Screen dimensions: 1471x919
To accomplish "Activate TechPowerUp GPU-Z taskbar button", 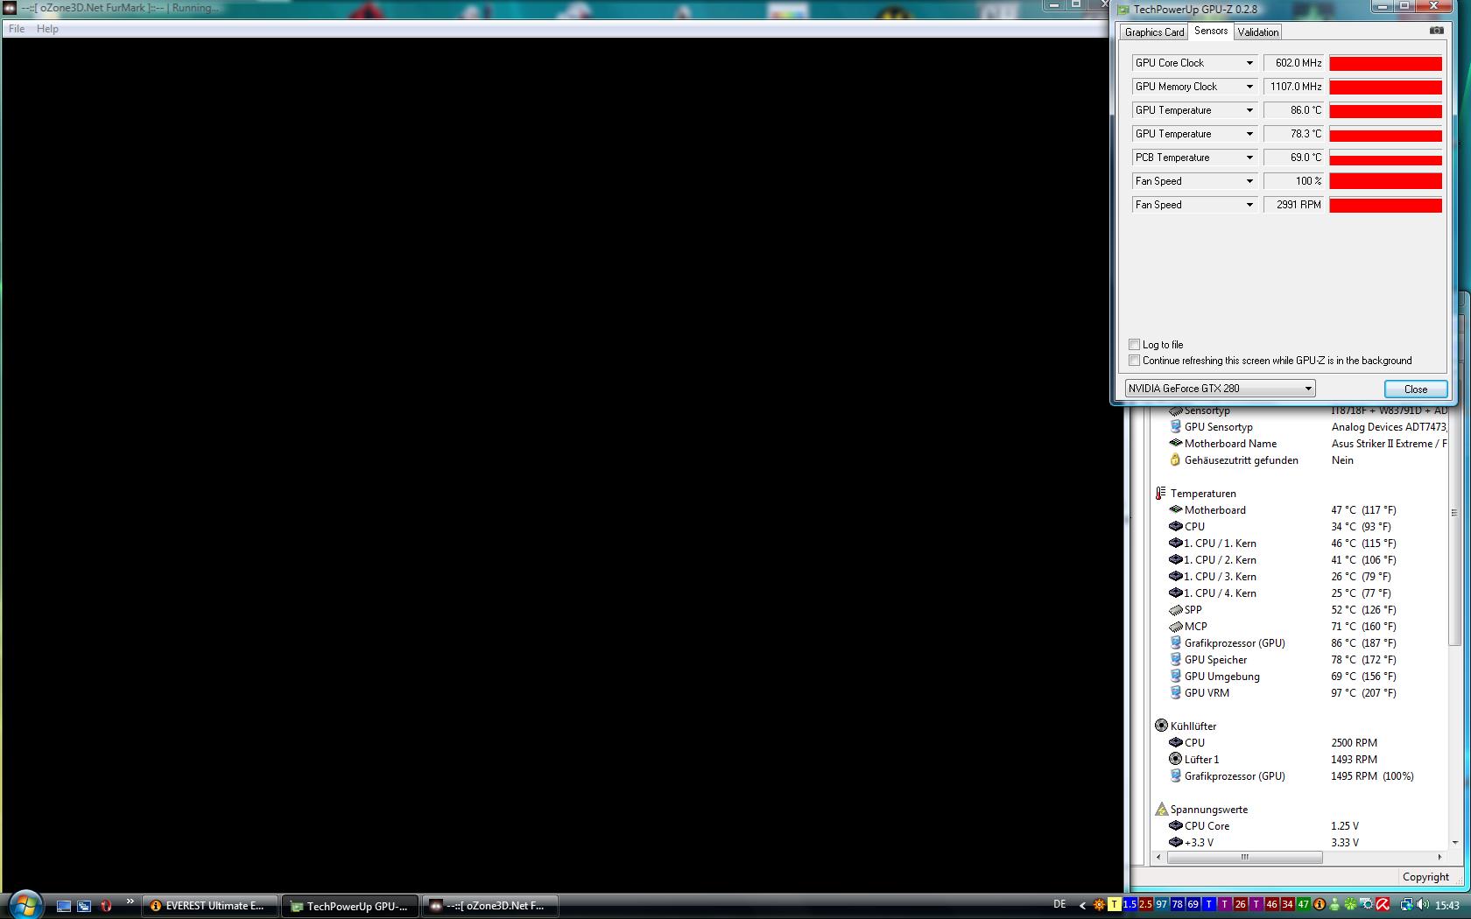I will [x=350, y=906].
